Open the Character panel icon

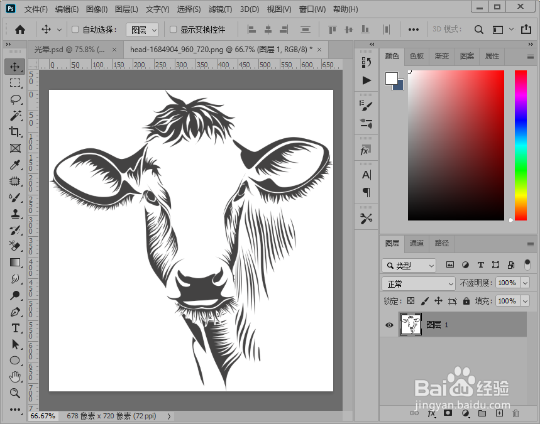[366, 175]
